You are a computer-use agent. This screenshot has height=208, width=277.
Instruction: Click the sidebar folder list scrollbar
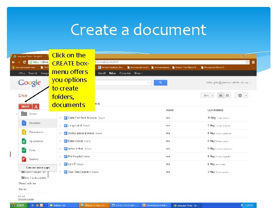pyautogui.click(x=48, y=174)
